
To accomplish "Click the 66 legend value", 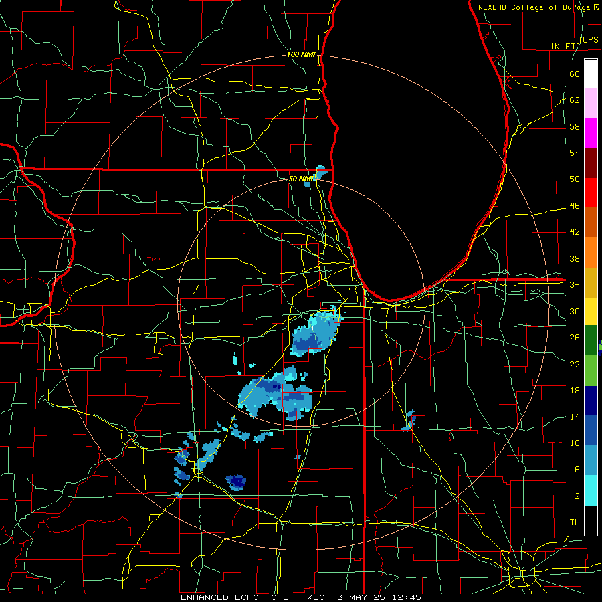I will coord(575,74).
